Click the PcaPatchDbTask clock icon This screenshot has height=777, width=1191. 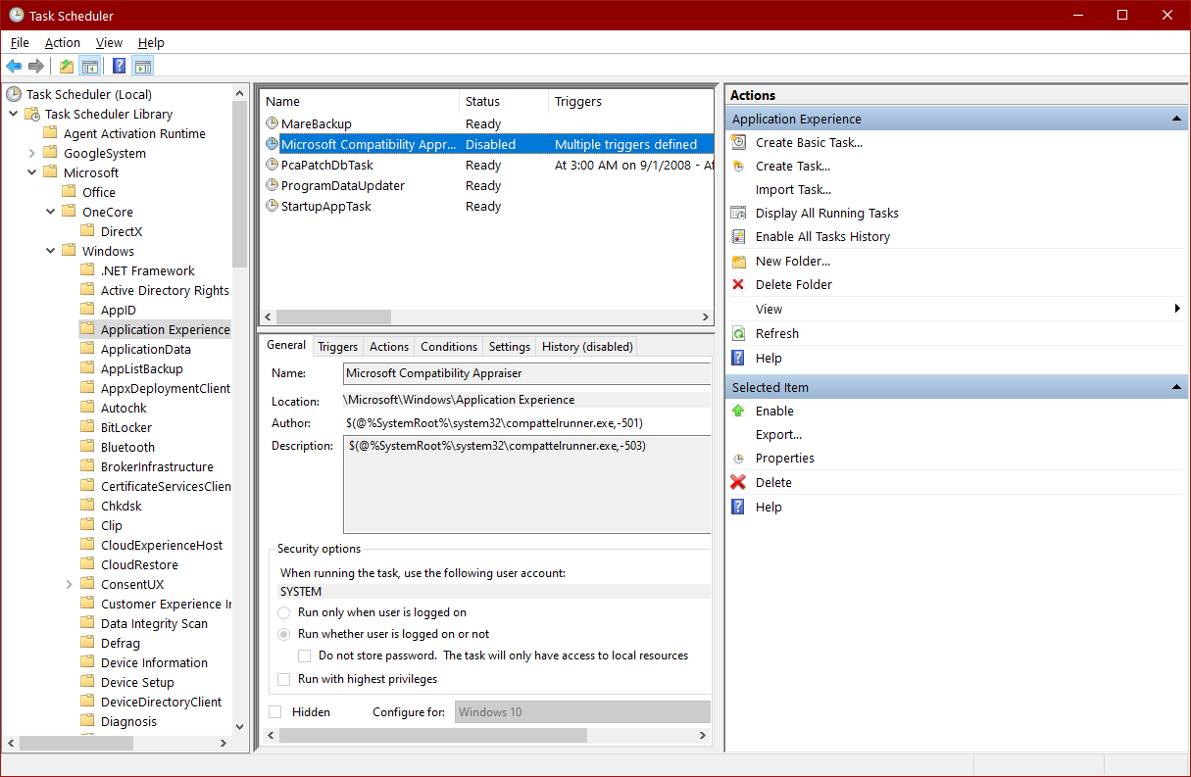click(x=273, y=165)
